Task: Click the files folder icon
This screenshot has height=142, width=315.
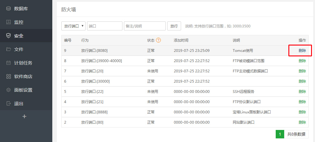Action: [8, 49]
